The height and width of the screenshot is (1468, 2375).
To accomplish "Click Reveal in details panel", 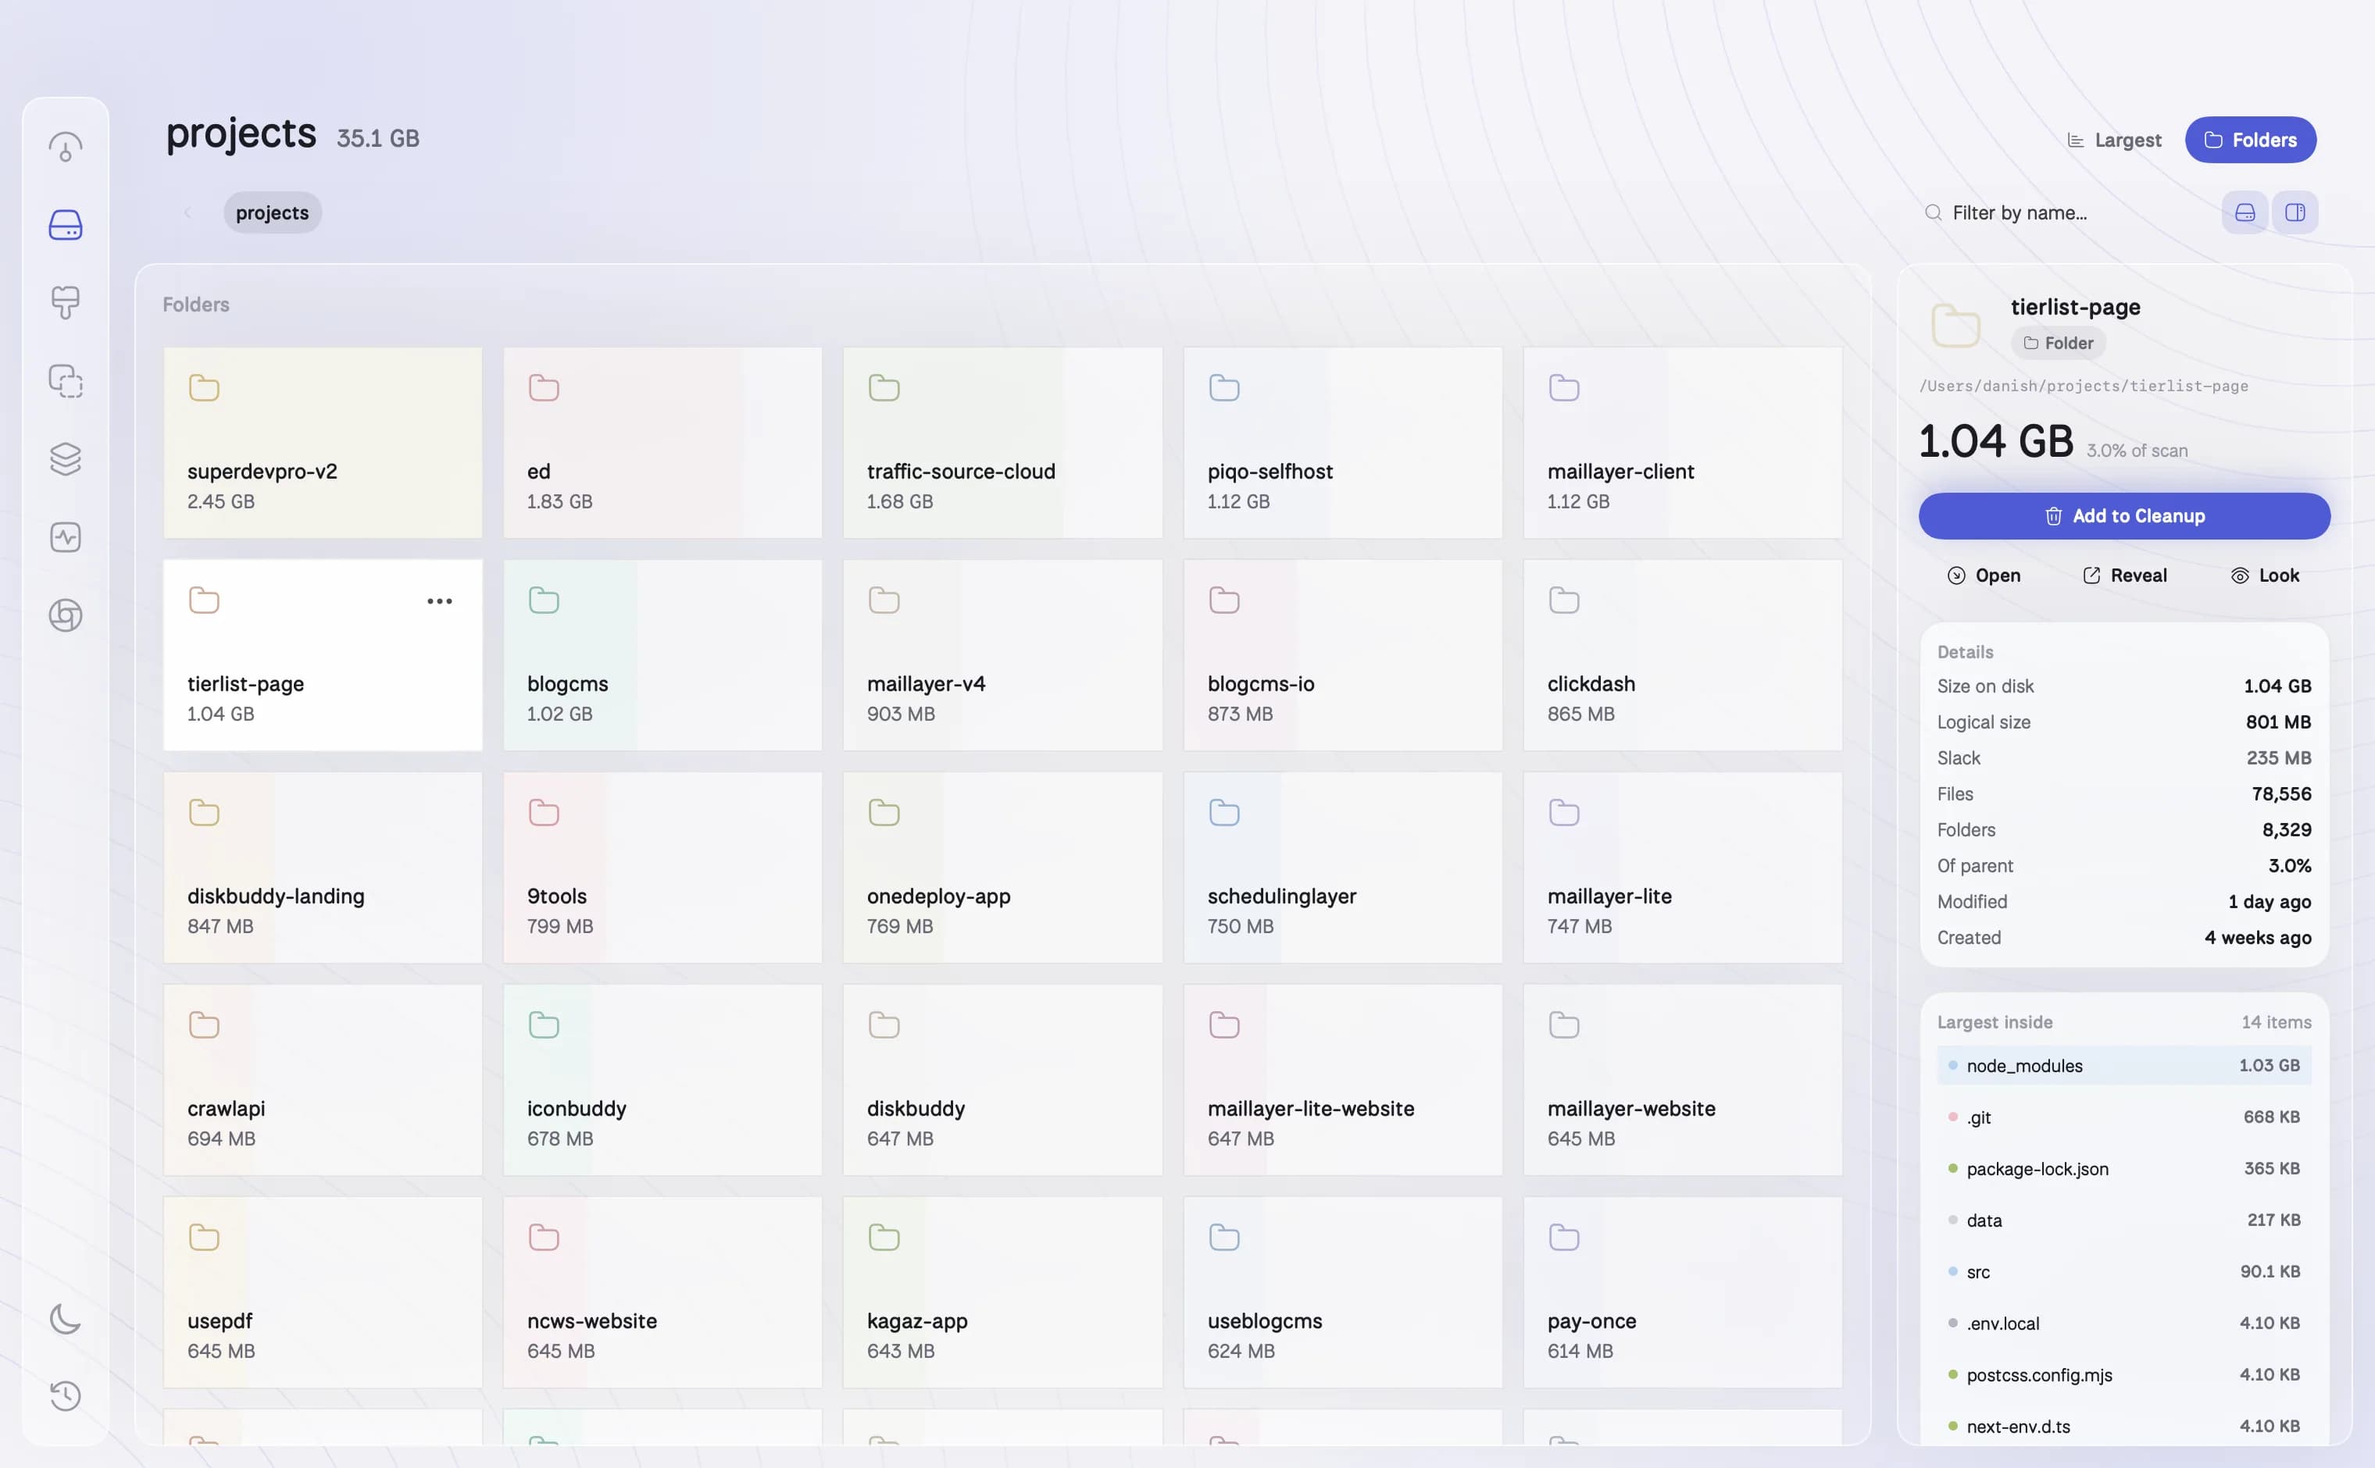I will point(2124,575).
